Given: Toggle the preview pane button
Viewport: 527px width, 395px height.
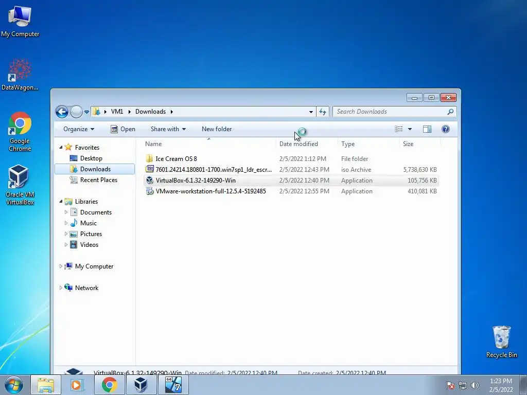Looking at the screenshot, I should [x=427, y=129].
